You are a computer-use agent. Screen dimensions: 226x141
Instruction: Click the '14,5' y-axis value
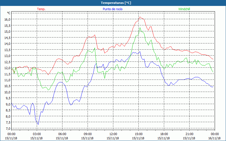8,38
